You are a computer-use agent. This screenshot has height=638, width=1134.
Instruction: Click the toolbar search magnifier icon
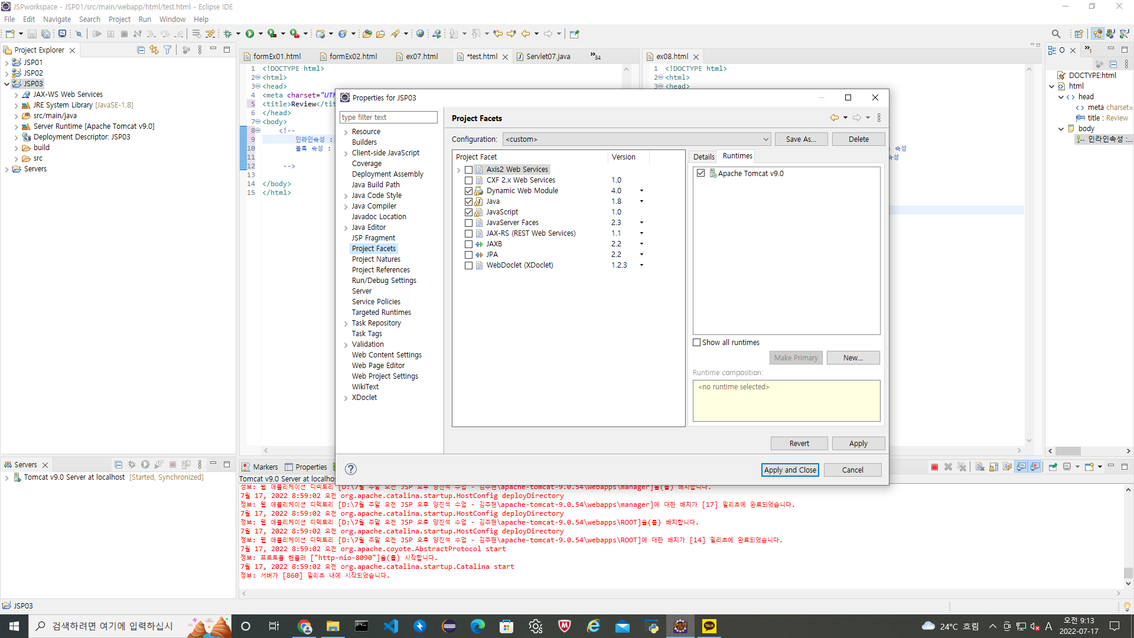1056,34
